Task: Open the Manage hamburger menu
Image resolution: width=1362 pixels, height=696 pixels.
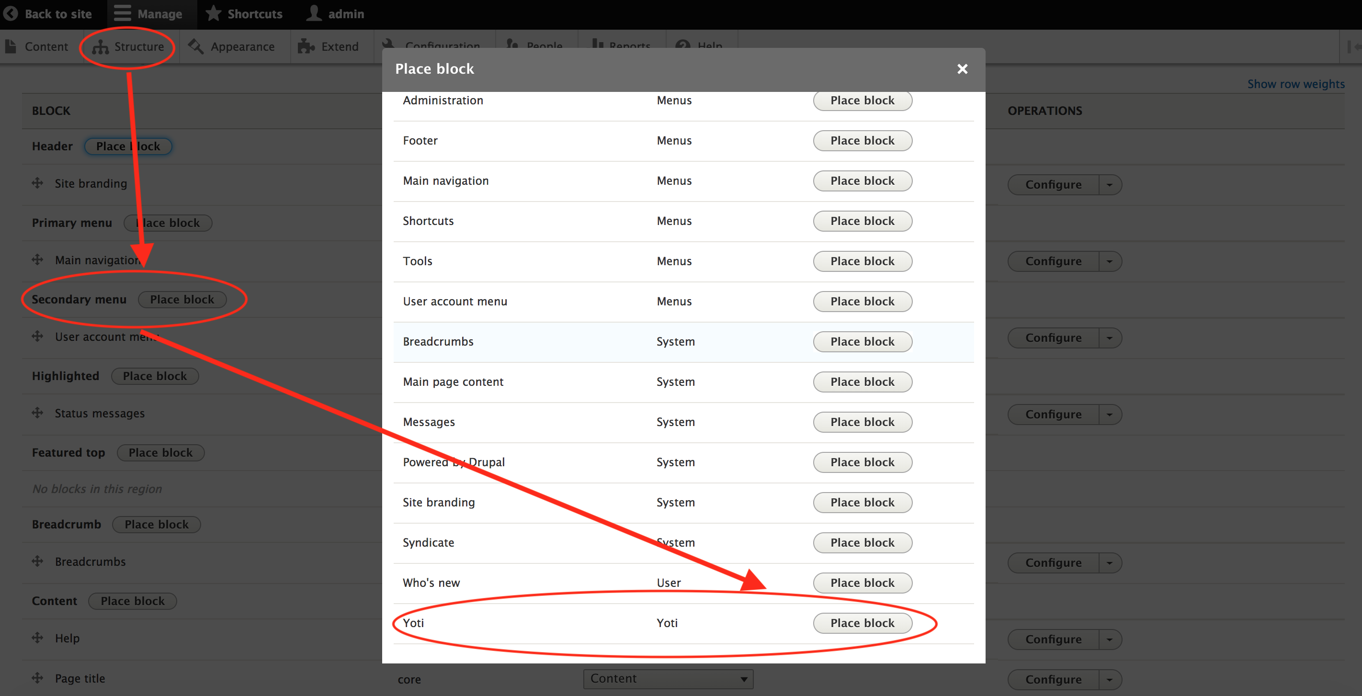Action: 122,14
